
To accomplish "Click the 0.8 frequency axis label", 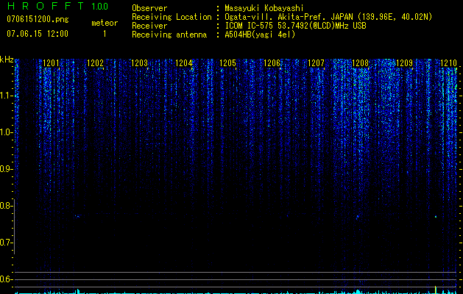I will (6, 206).
